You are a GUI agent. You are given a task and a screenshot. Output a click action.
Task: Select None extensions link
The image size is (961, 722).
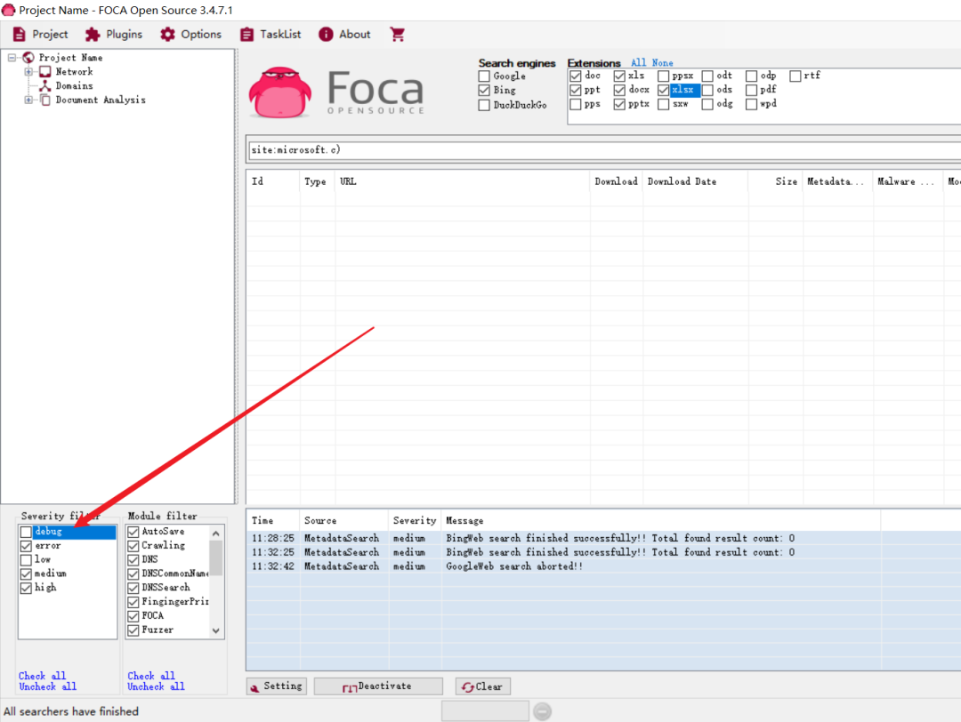point(662,62)
